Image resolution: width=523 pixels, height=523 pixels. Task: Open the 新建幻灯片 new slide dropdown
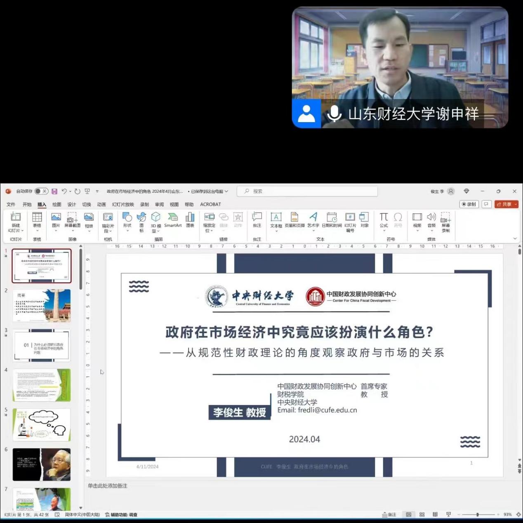pyautogui.click(x=16, y=231)
